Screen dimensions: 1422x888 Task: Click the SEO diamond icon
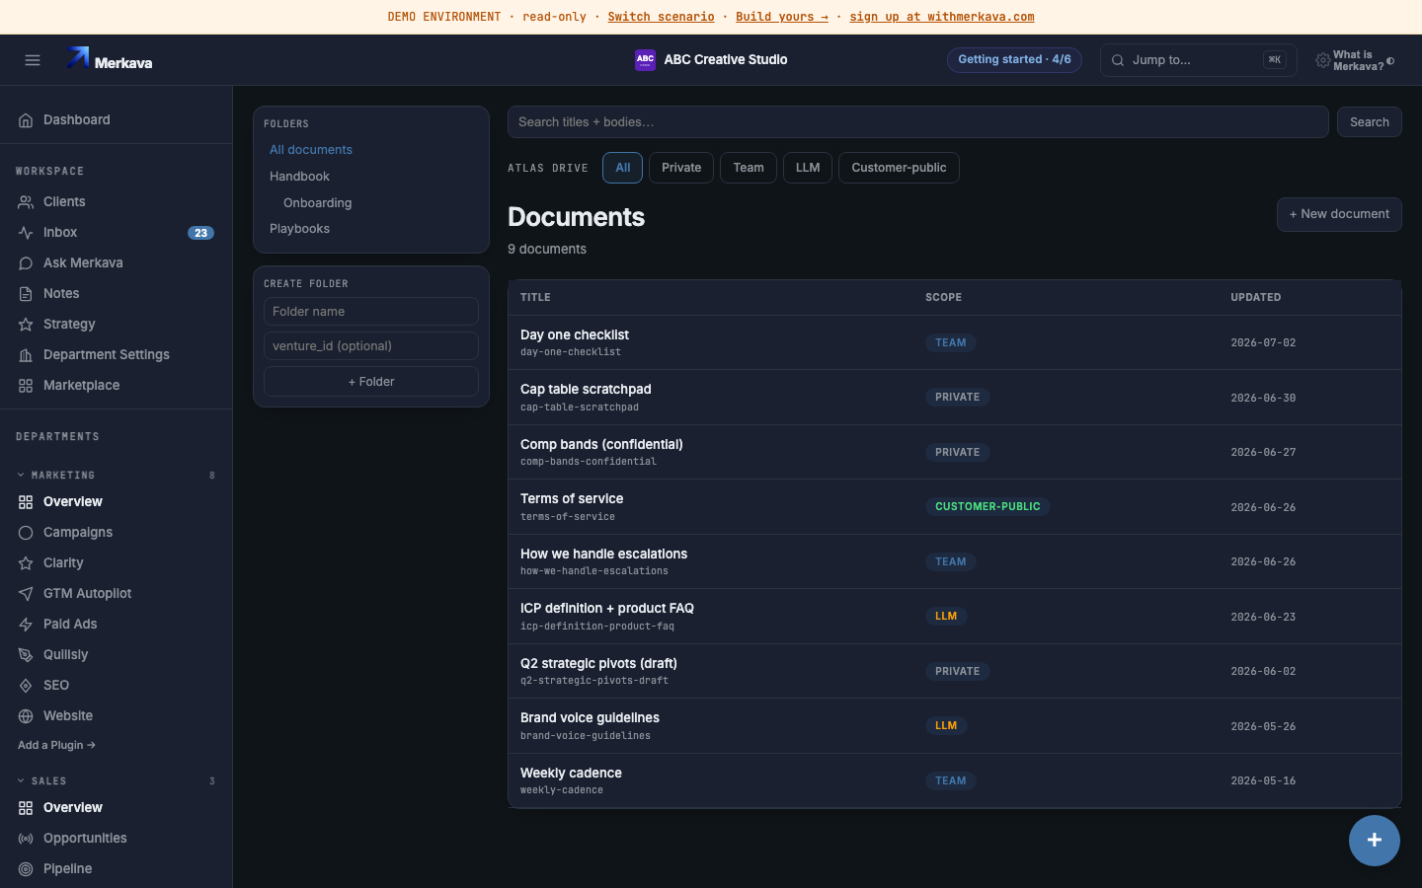pos(26,686)
